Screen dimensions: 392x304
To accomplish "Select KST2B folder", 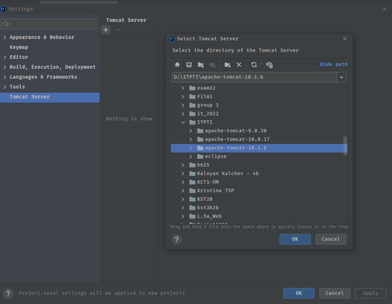I will click(205, 199).
